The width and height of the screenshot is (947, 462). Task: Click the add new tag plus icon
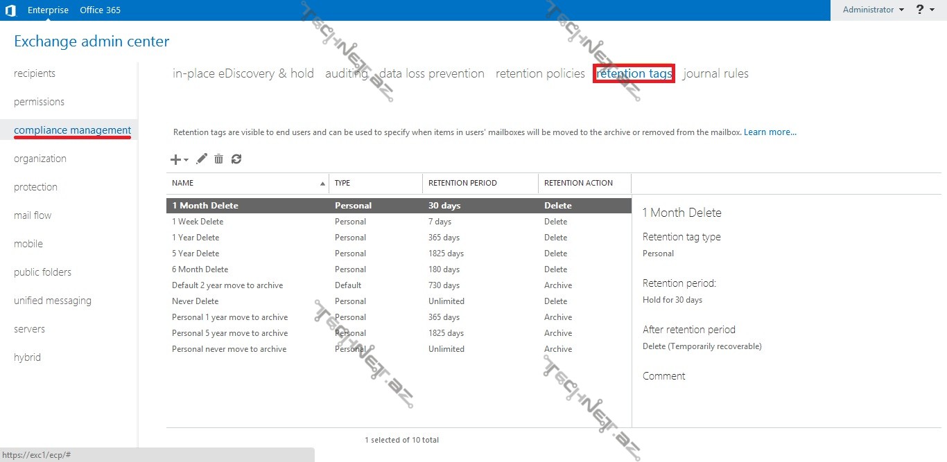[177, 159]
